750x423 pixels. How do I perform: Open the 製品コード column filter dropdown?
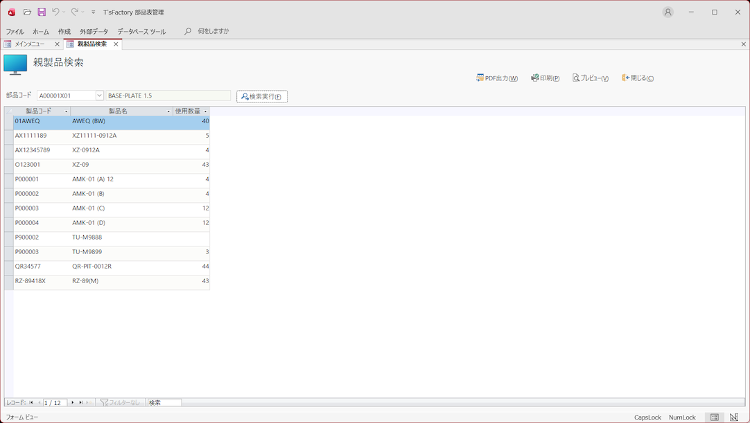pyautogui.click(x=66, y=111)
